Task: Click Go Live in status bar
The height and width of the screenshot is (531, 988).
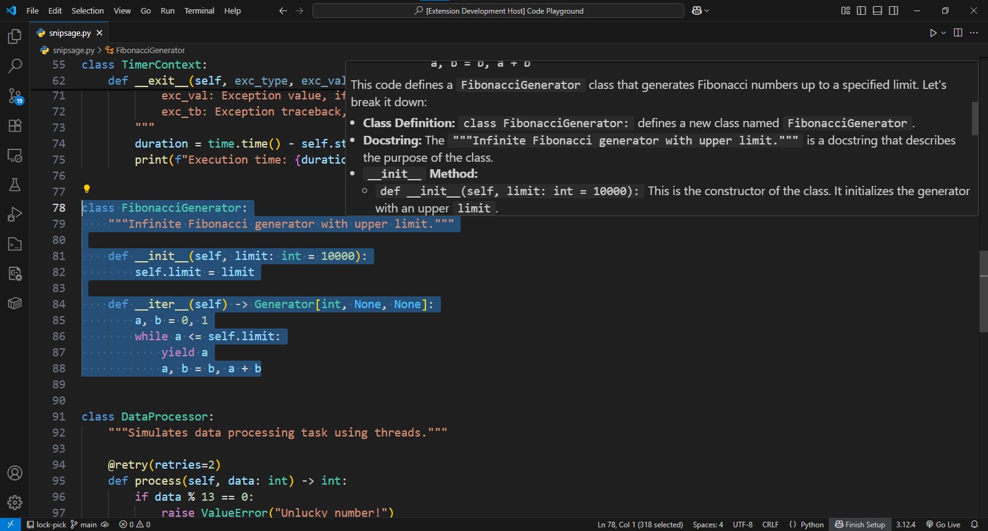Action: (x=943, y=524)
